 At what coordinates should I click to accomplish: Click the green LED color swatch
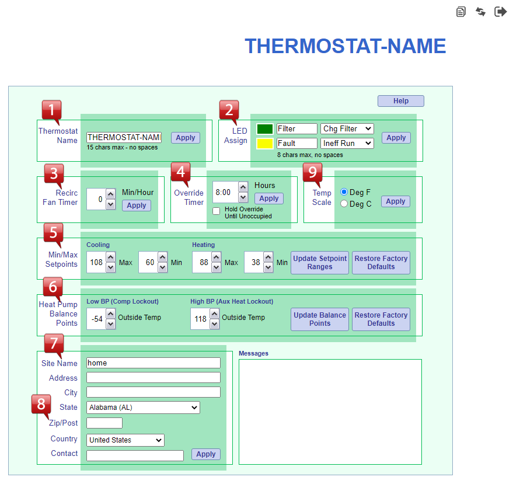click(265, 129)
